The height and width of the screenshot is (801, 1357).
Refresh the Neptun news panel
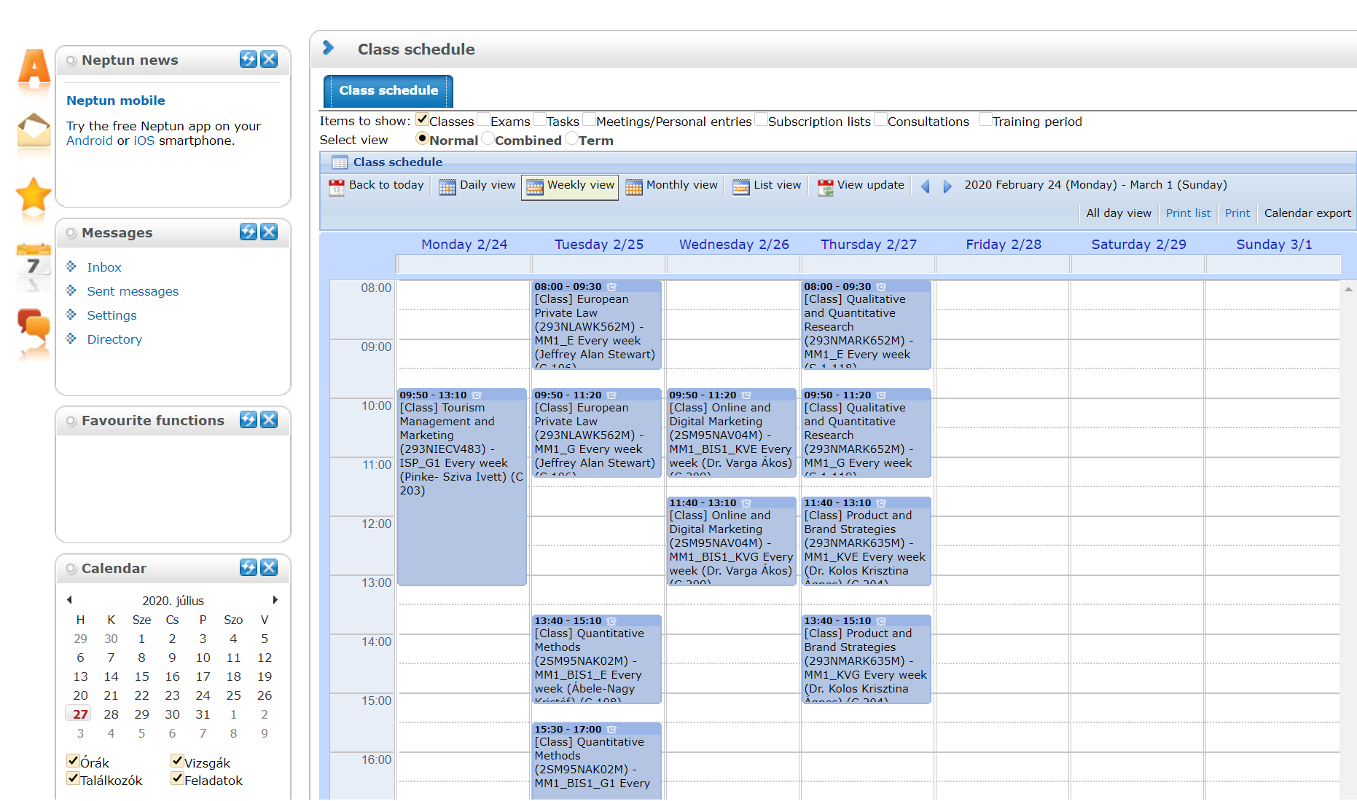coord(249,60)
